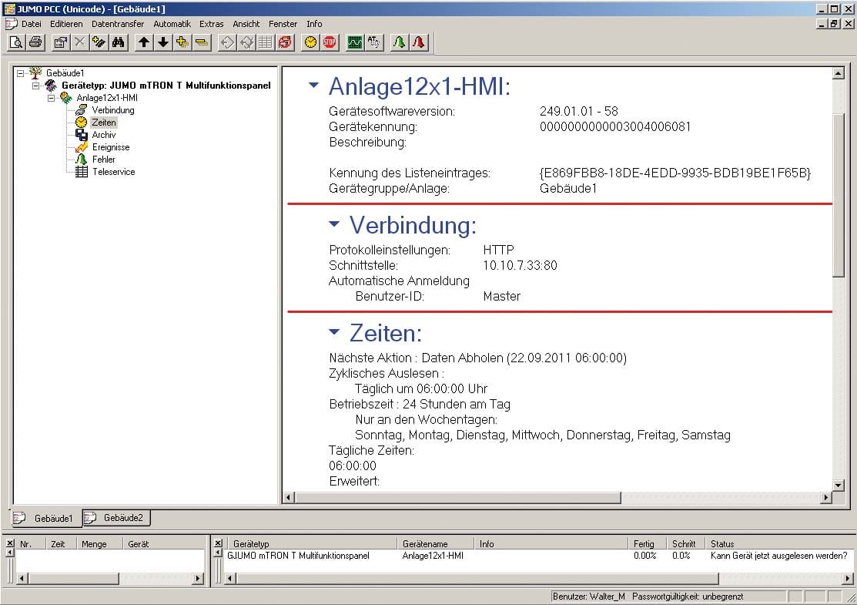857x605 pixels.
Task: Open the Archiv item with disk icon
Action: point(103,134)
